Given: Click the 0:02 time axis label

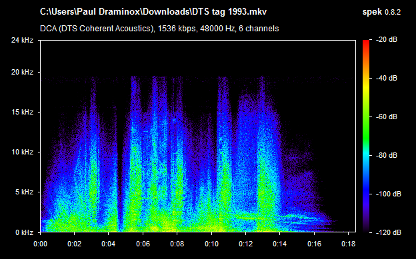Looking at the screenshot, I should point(75,244).
